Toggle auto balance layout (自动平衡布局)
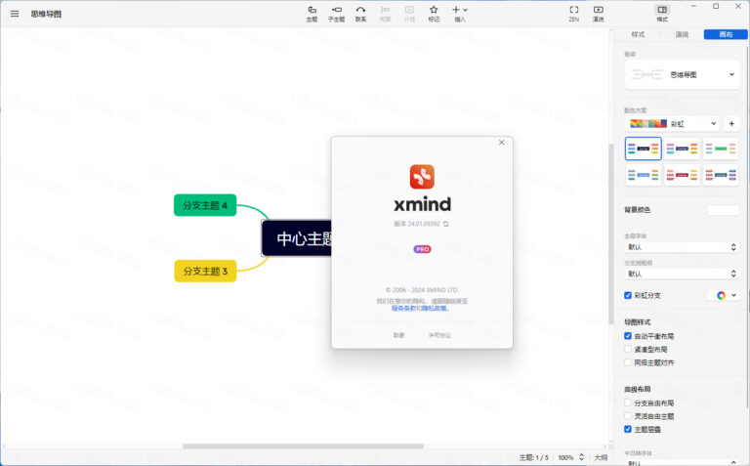The image size is (750, 466). 628,336
